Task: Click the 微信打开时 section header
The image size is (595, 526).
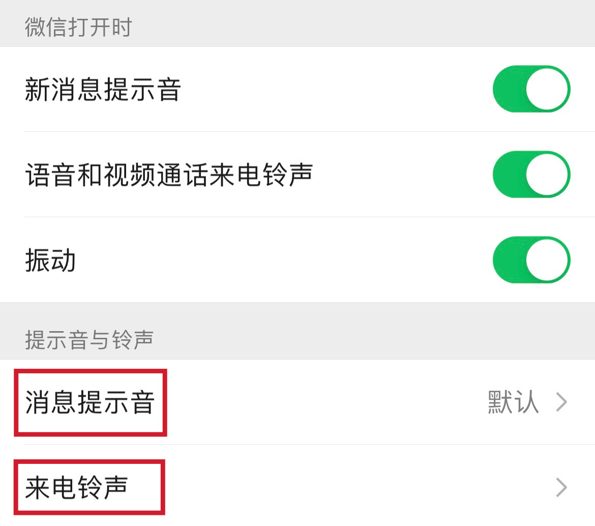Action: click(x=78, y=27)
